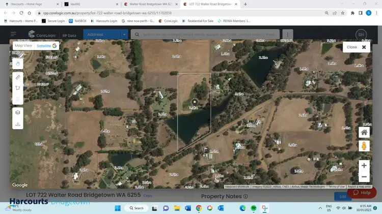Open the map Terms of Use link

click(337, 187)
